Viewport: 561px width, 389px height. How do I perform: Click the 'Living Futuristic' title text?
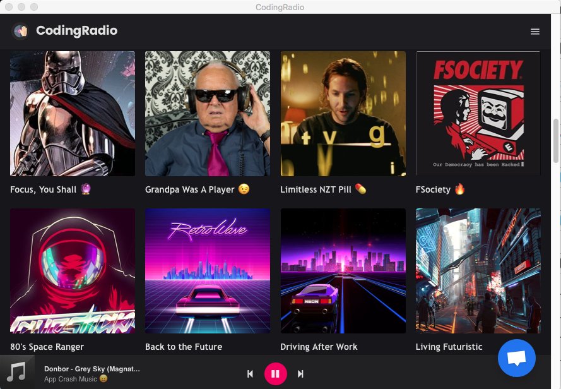coord(449,347)
